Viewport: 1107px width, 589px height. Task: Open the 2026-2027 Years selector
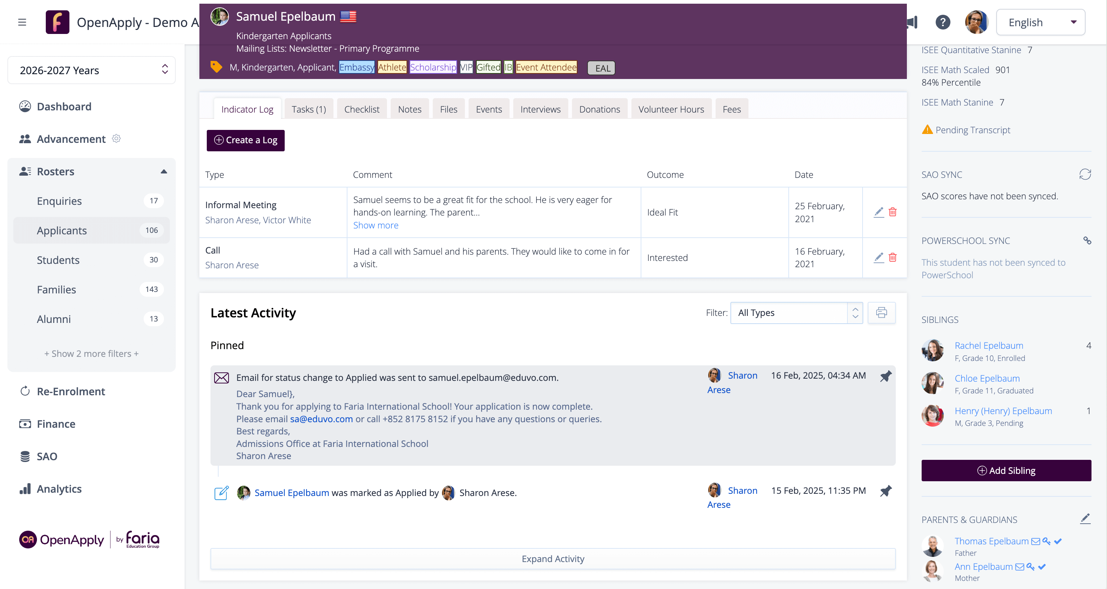[x=92, y=70]
